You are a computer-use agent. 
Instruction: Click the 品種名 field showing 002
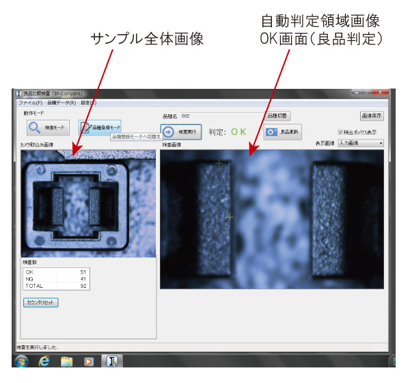tap(221, 116)
